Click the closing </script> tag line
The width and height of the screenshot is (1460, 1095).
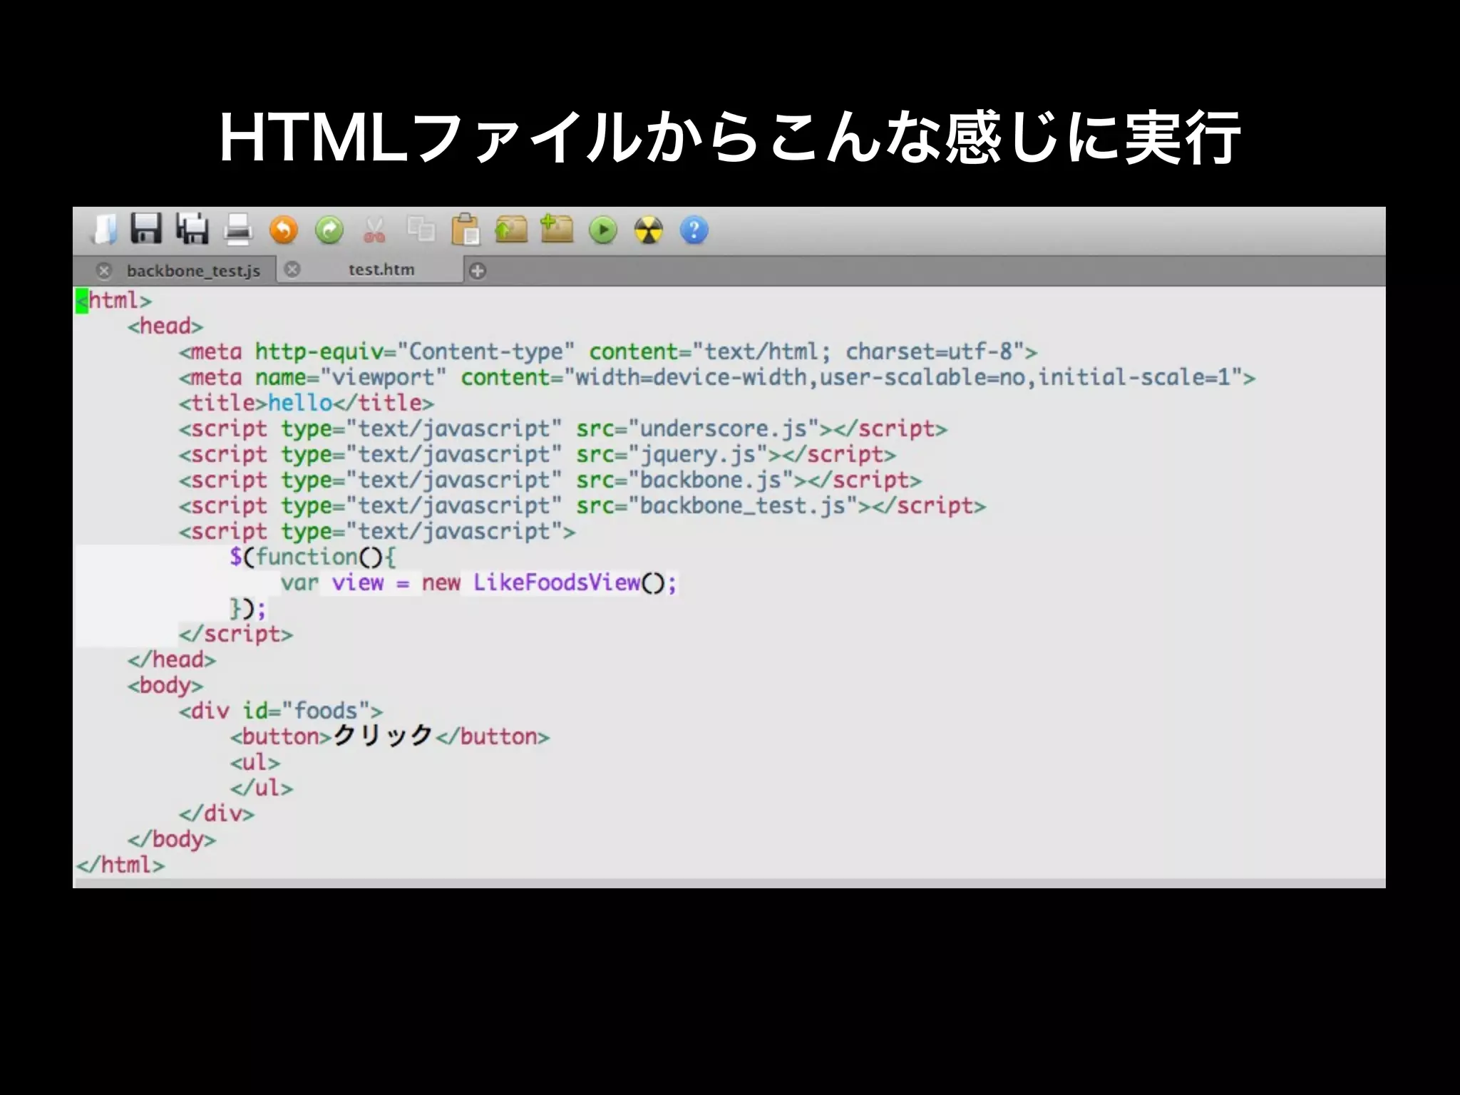[236, 634]
